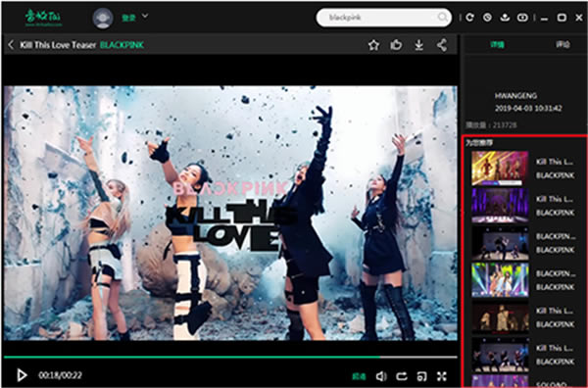Download the Kill This Love Teaser video
This screenshot has width=588, height=388.
click(418, 45)
